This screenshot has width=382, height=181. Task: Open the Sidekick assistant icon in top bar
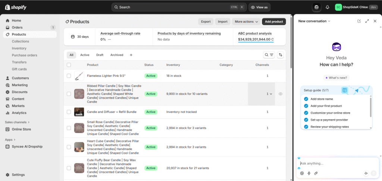click(x=316, y=7)
